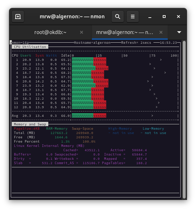Viewport: 196px width, 210px height.
Task: Click the Sys% column header
Action: (x=40, y=56)
